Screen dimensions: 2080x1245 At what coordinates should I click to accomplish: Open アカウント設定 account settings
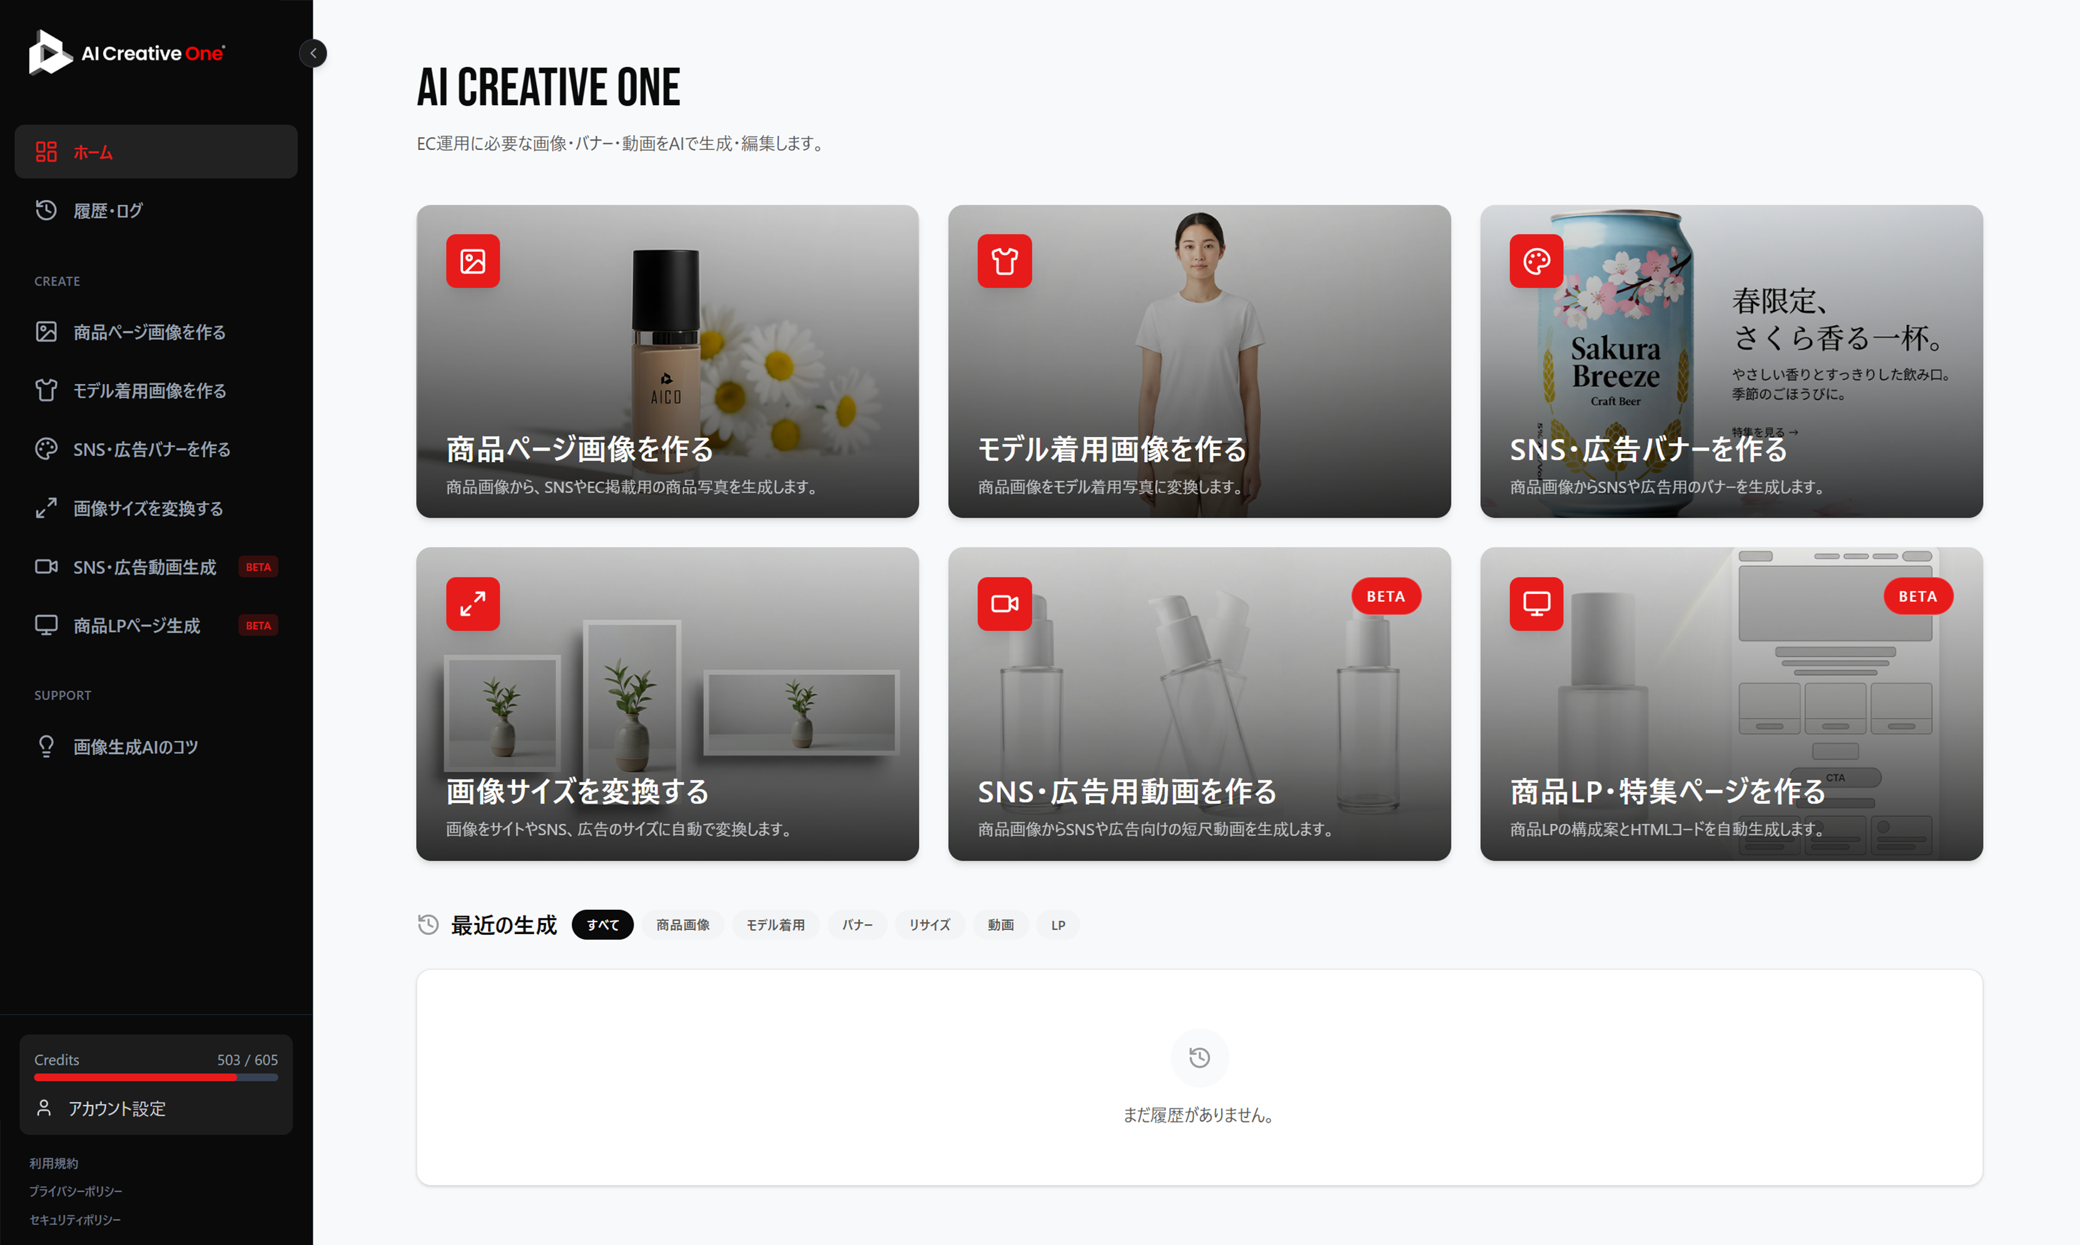pyautogui.click(x=116, y=1108)
